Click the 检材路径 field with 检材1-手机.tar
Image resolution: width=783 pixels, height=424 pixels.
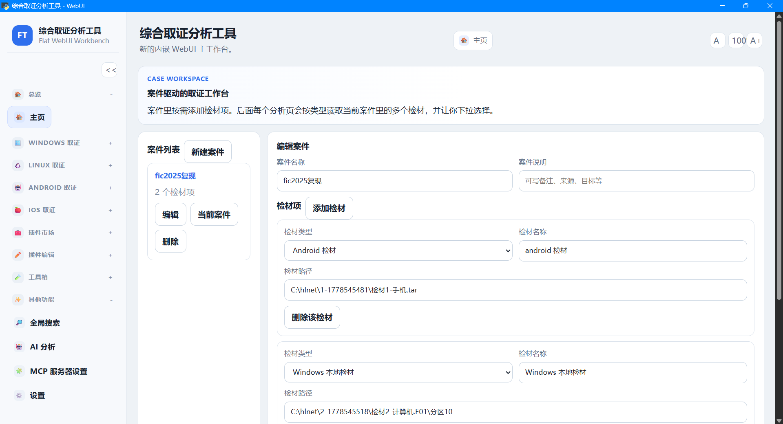tap(515, 290)
